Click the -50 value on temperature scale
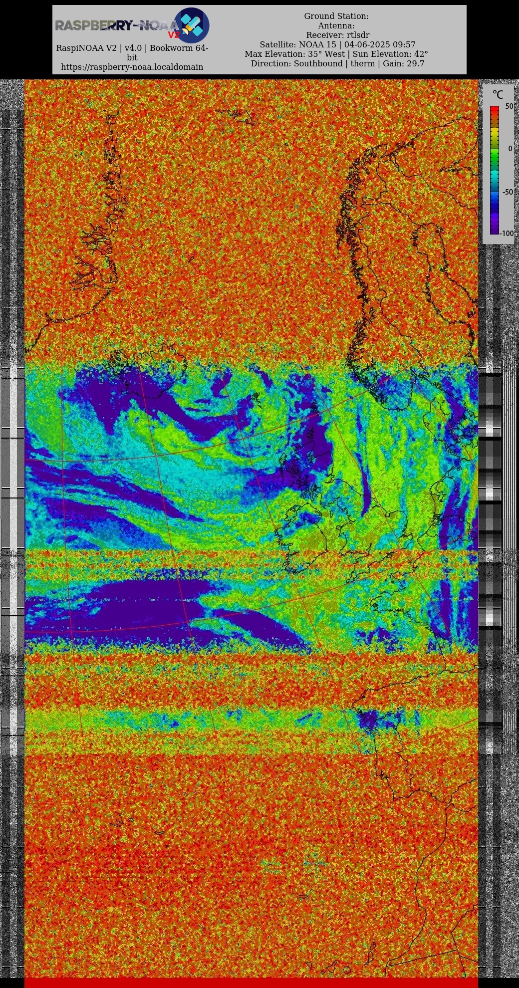 tap(507, 192)
